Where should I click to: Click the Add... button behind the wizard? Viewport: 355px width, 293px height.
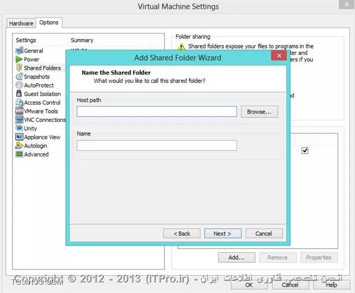237,257
